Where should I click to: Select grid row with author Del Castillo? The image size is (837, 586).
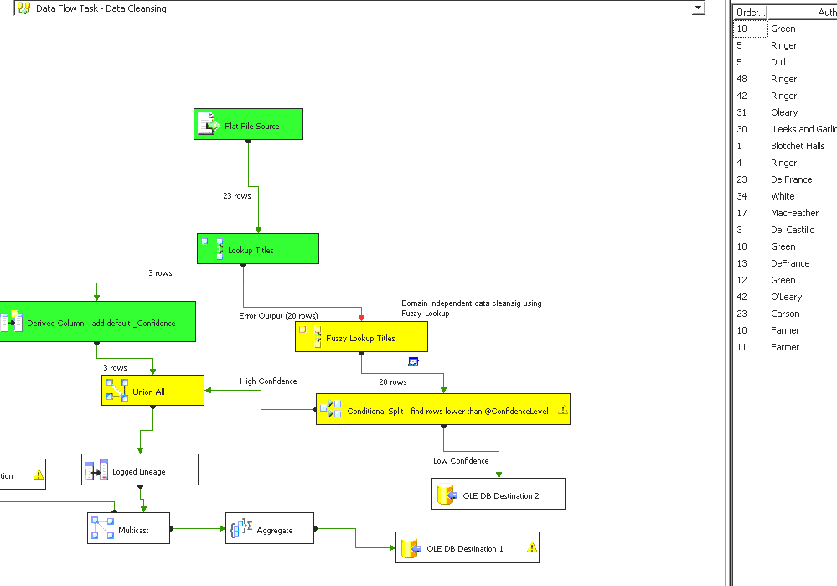point(785,230)
